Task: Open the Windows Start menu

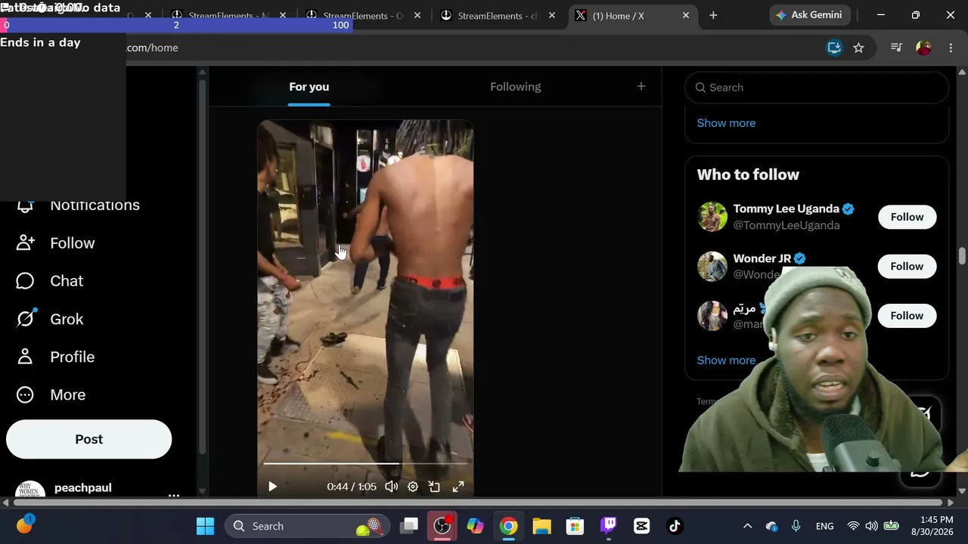Action: click(x=205, y=526)
